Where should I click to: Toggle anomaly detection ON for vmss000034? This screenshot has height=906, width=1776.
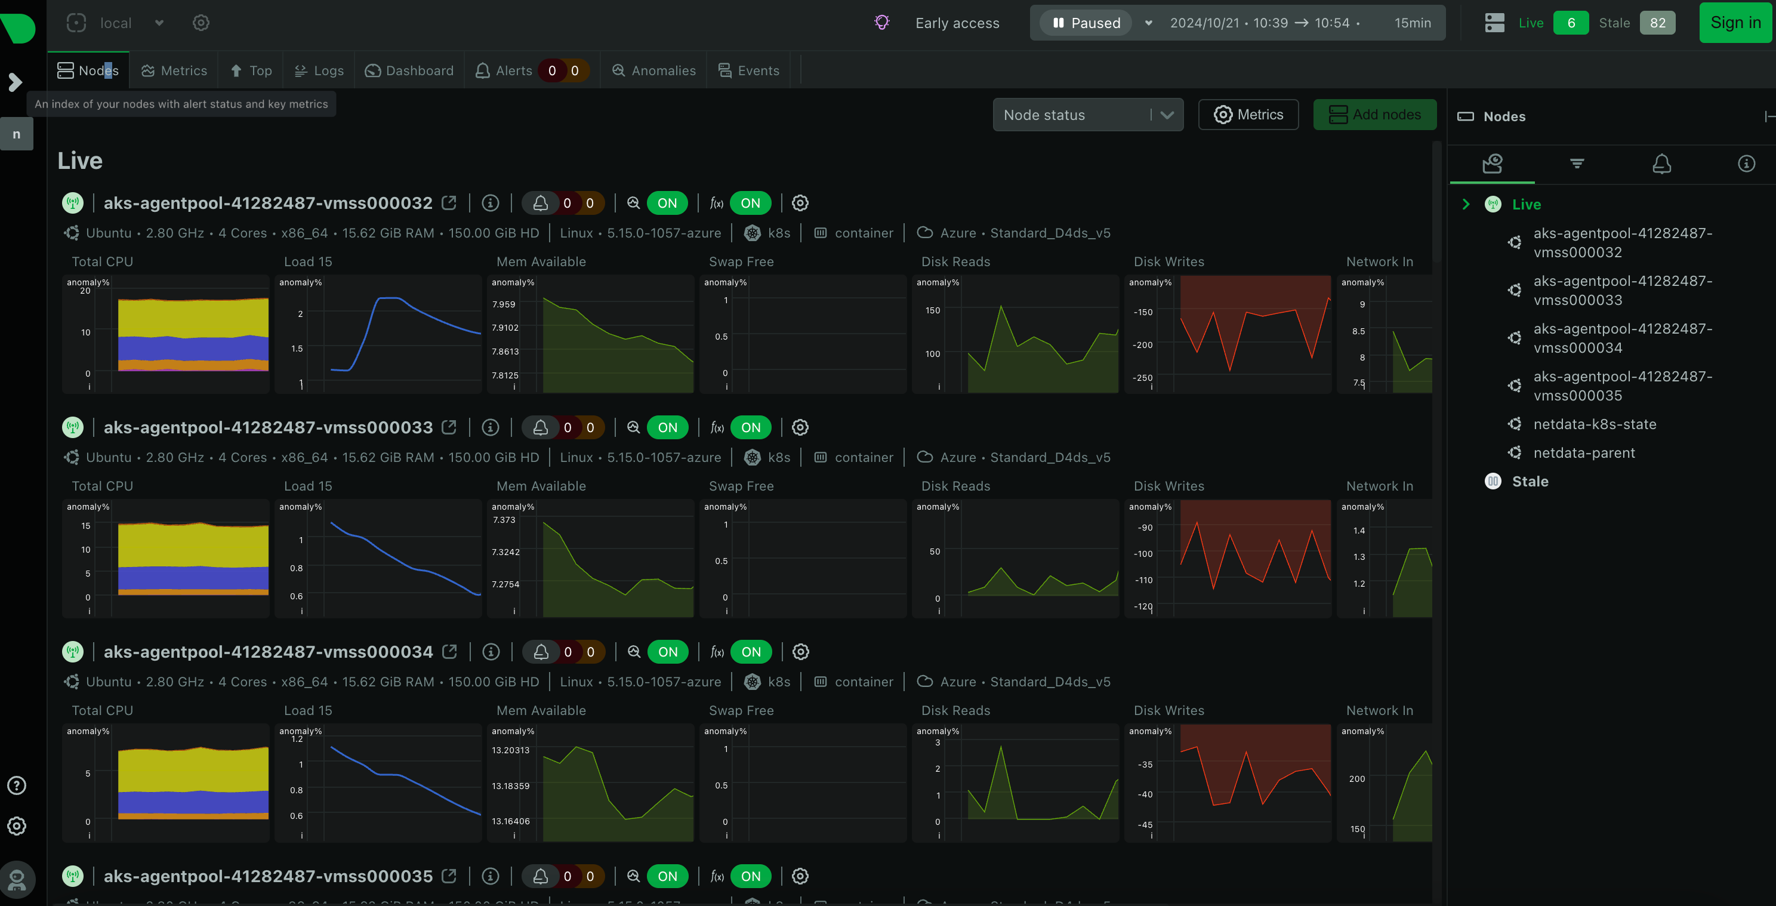[x=667, y=652]
